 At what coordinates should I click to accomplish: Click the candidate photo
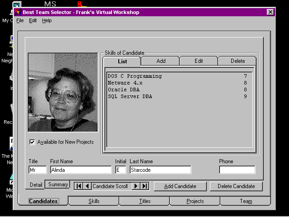point(63,92)
